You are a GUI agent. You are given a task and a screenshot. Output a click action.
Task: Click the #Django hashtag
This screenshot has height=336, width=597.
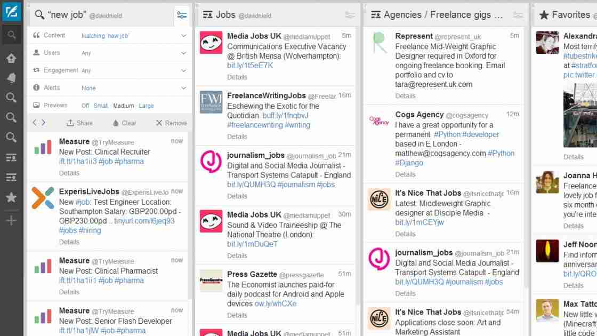[409, 163]
